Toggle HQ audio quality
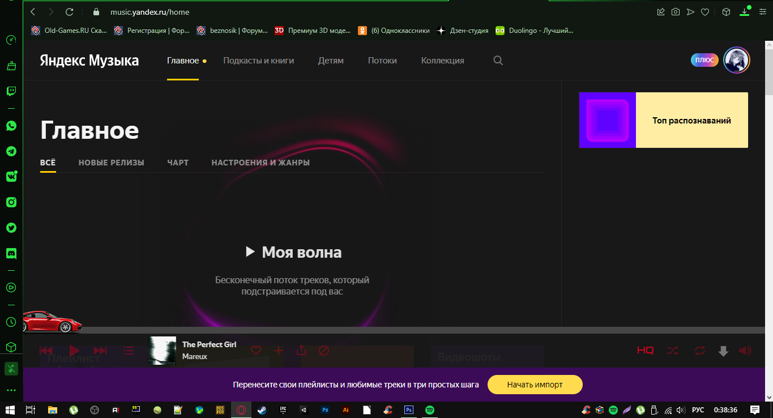773x418 pixels. (x=645, y=351)
